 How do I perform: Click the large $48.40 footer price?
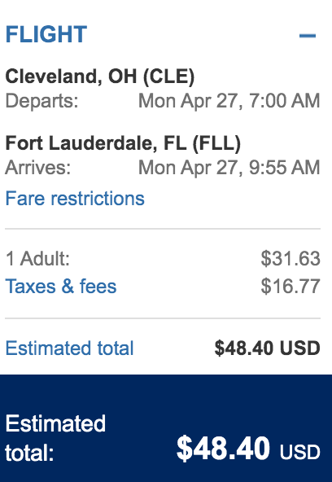224,449
